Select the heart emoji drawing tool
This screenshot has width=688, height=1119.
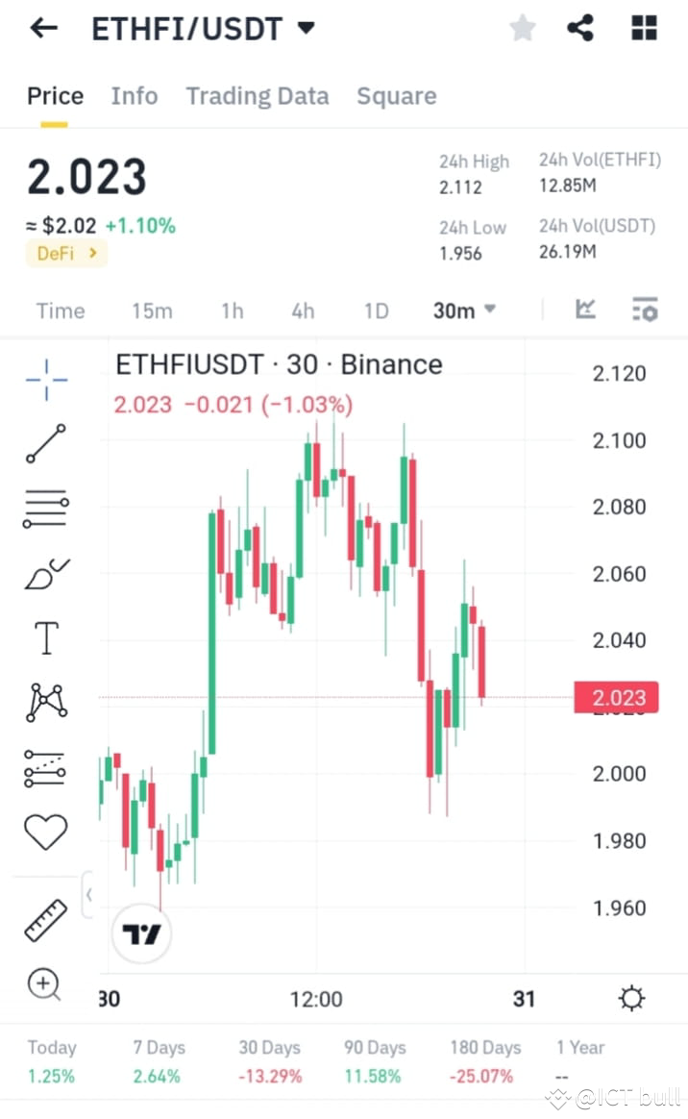point(44,831)
